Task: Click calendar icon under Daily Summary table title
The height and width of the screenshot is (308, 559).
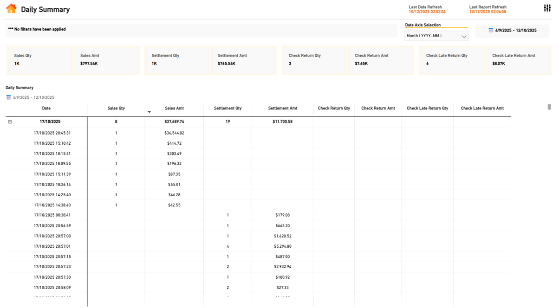Action: coord(8,97)
